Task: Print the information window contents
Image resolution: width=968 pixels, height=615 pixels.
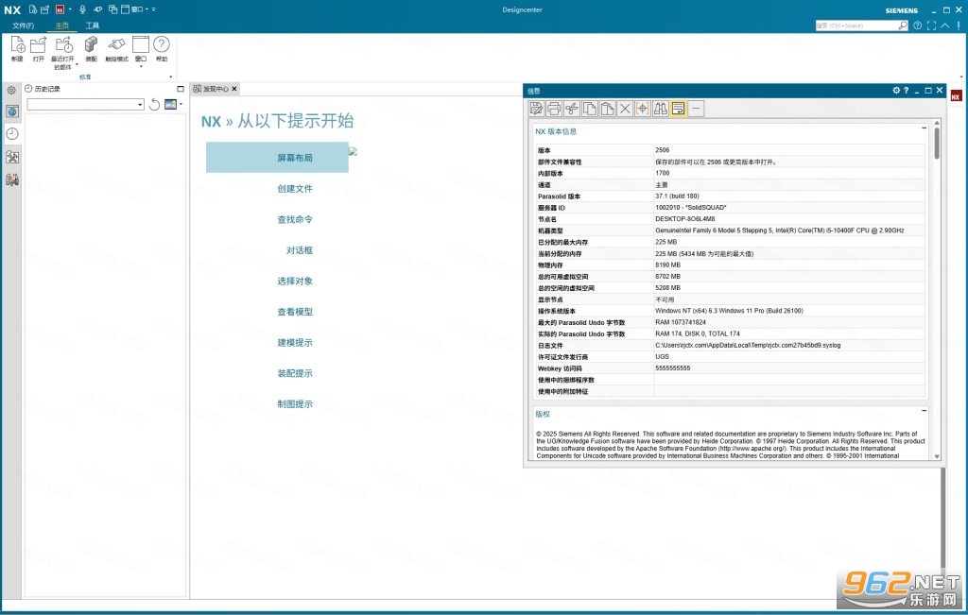Action: (554, 109)
